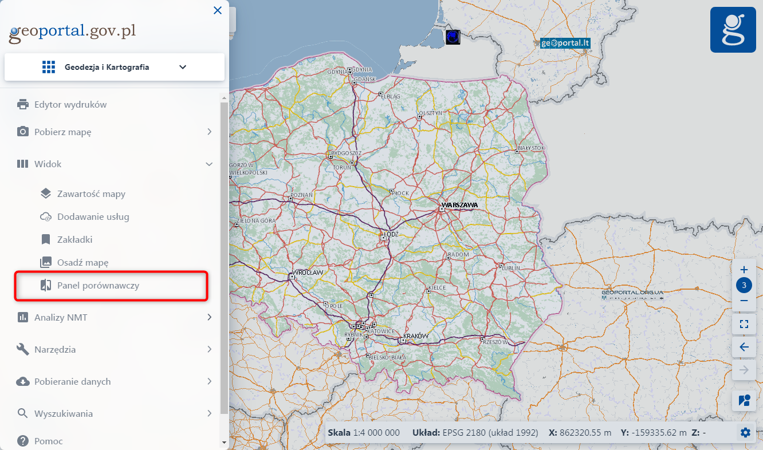Open Zawartość mapy layers panel

pos(91,194)
